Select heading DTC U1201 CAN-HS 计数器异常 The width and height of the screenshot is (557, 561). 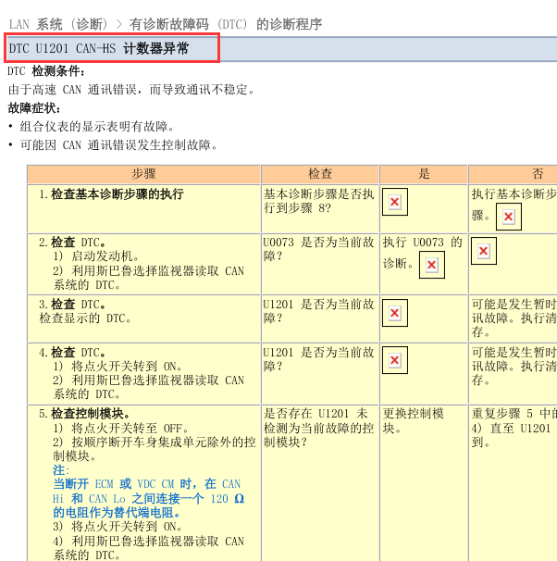tap(99, 48)
